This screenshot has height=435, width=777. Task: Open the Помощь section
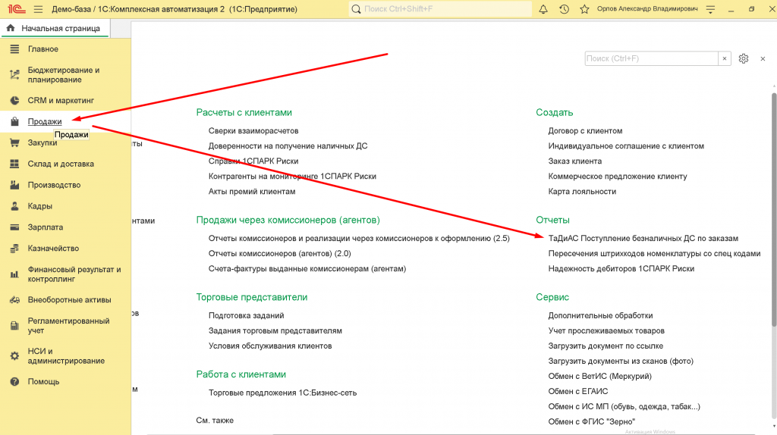[43, 381]
